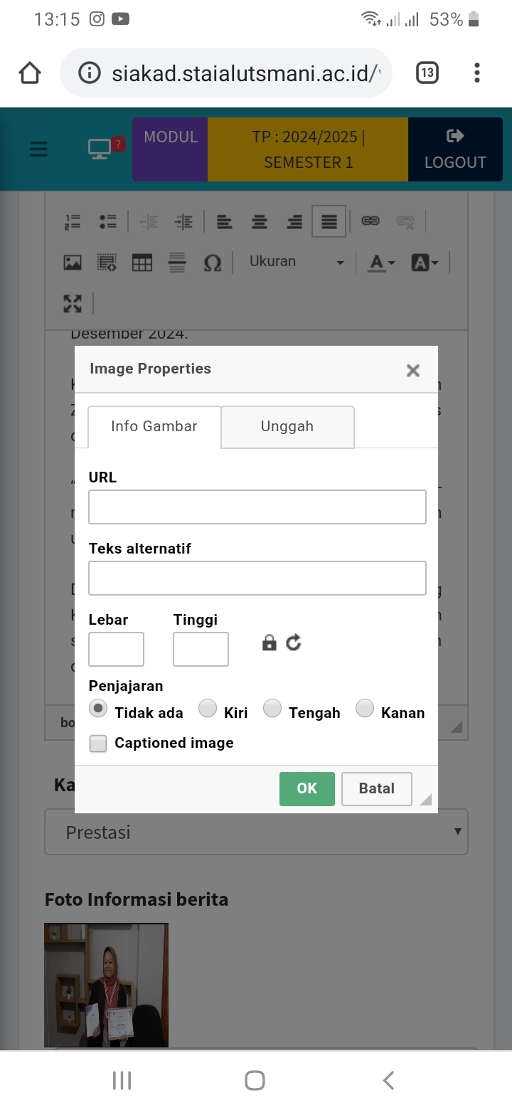The height and width of the screenshot is (1110, 512).
Task: Select the Kiri alignment radio button
Action: click(x=208, y=709)
